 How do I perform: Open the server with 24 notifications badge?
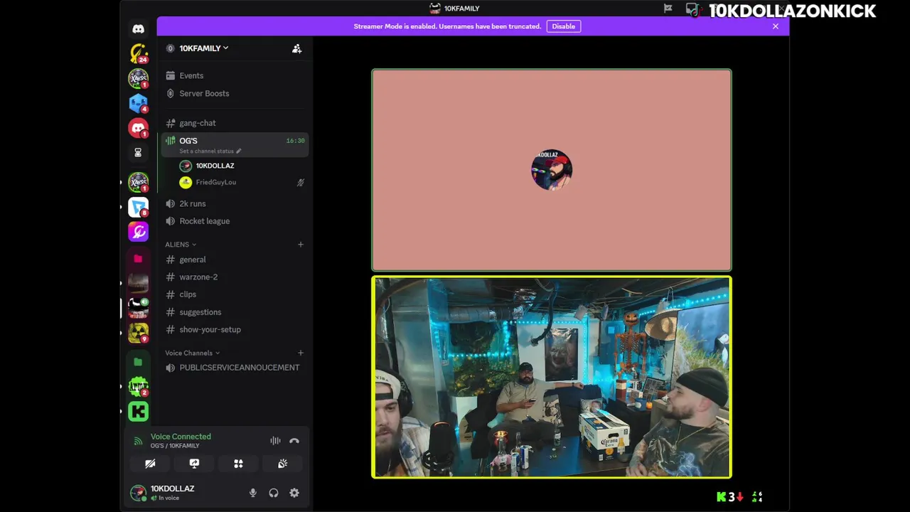138,53
